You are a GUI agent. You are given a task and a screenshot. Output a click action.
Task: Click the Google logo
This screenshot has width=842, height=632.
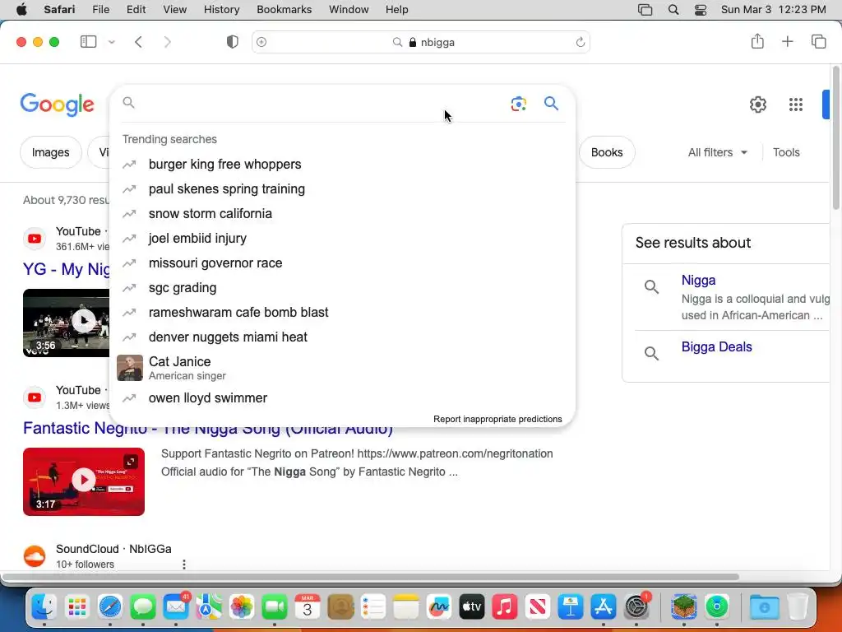[57, 105]
